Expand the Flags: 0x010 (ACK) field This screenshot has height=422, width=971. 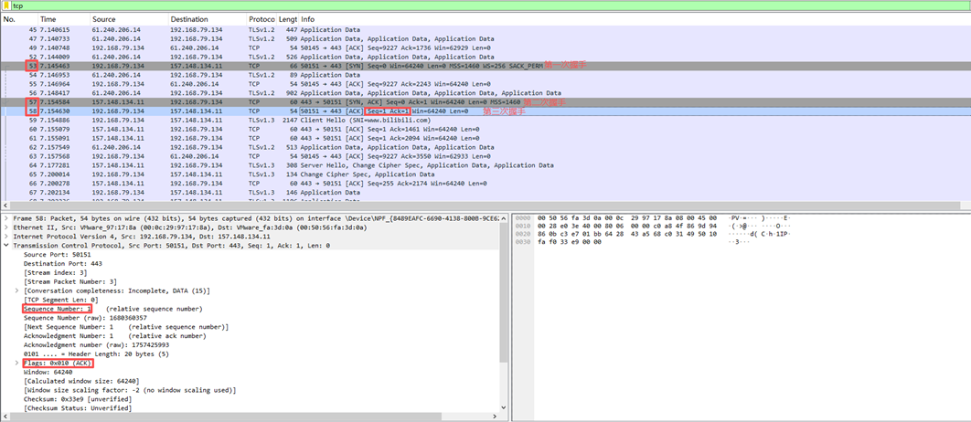coord(17,363)
